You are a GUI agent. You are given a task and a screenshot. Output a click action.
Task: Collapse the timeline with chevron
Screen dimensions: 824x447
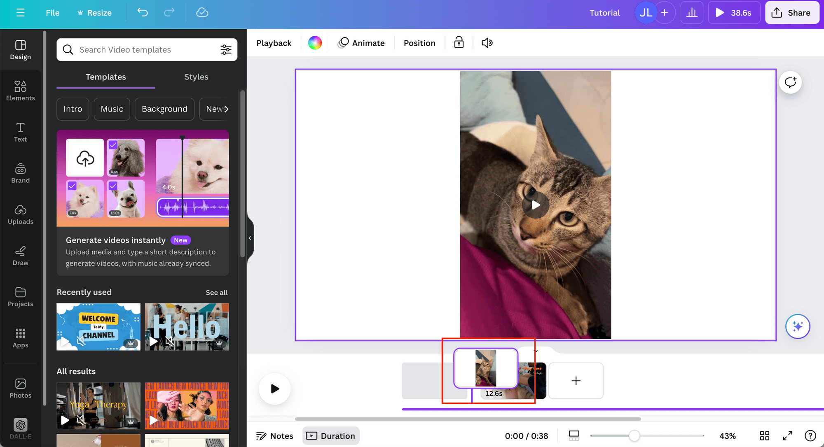(536, 351)
